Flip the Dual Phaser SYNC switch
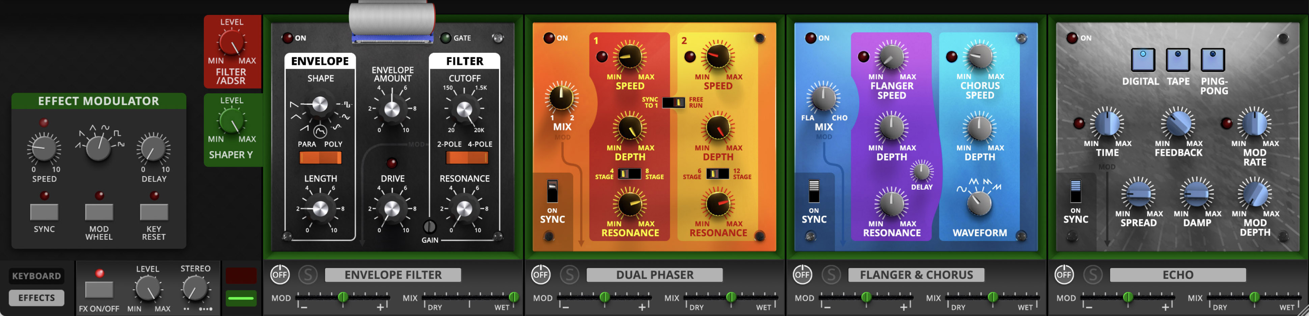 tap(552, 191)
